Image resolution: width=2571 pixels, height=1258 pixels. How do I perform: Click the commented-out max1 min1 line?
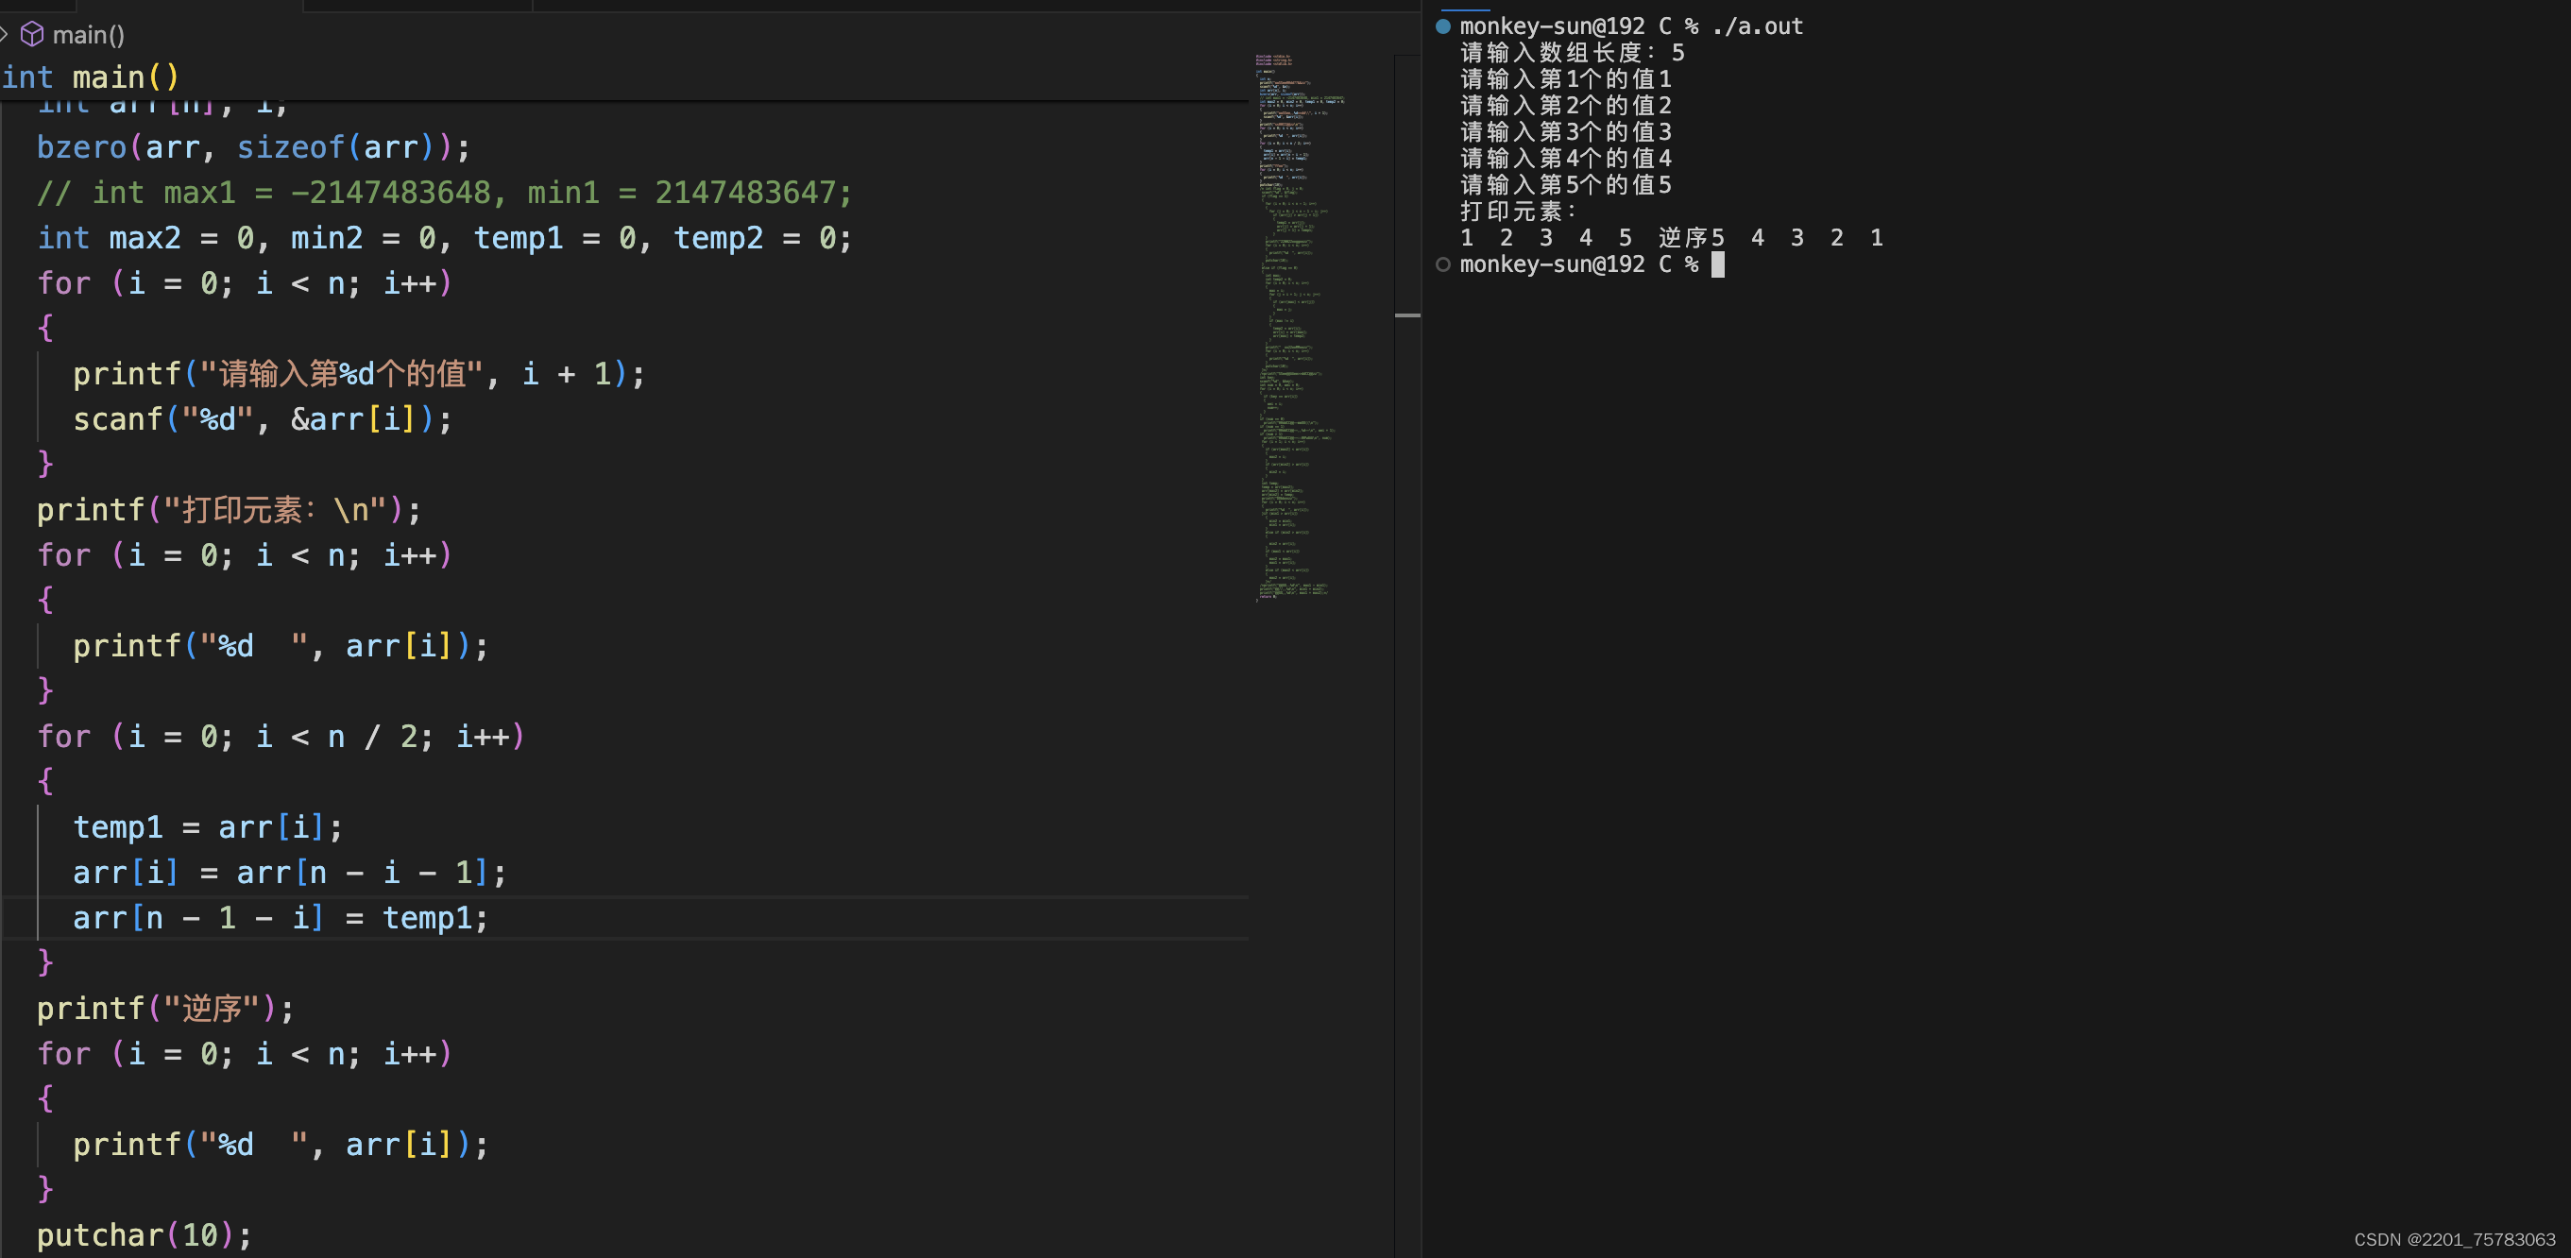(x=444, y=193)
